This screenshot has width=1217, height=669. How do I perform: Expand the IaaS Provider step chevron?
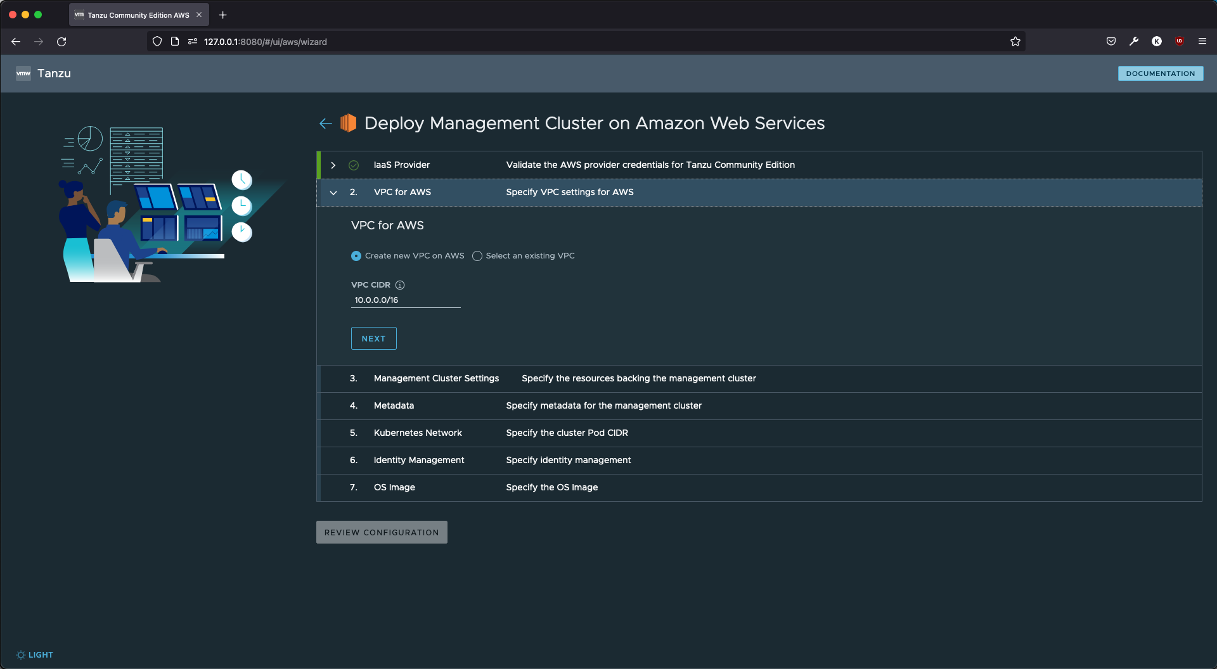click(333, 165)
